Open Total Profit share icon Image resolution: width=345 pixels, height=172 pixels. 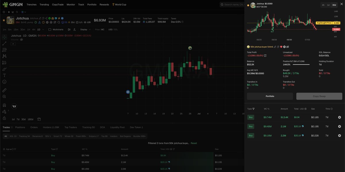coord(265,56)
